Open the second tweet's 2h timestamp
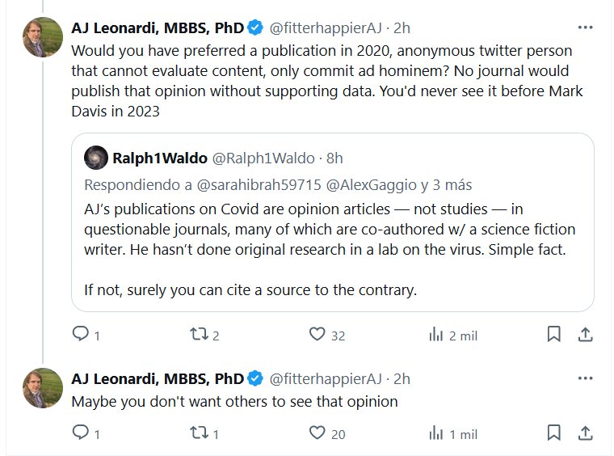The height and width of the screenshot is (456, 614). (402, 378)
